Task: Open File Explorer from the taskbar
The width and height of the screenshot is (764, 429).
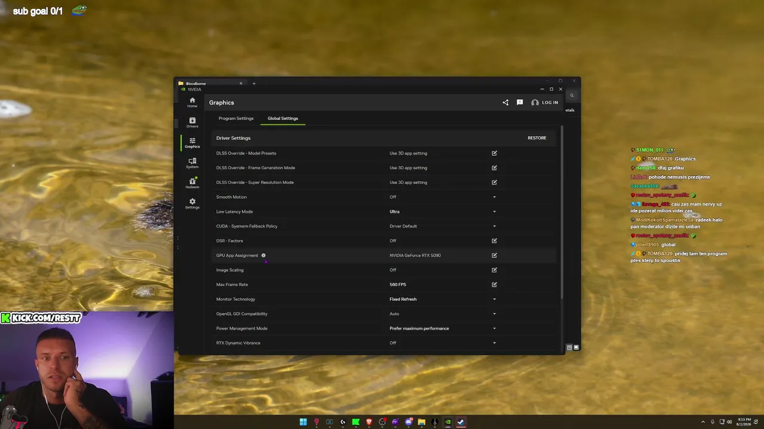Action: click(x=421, y=422)
